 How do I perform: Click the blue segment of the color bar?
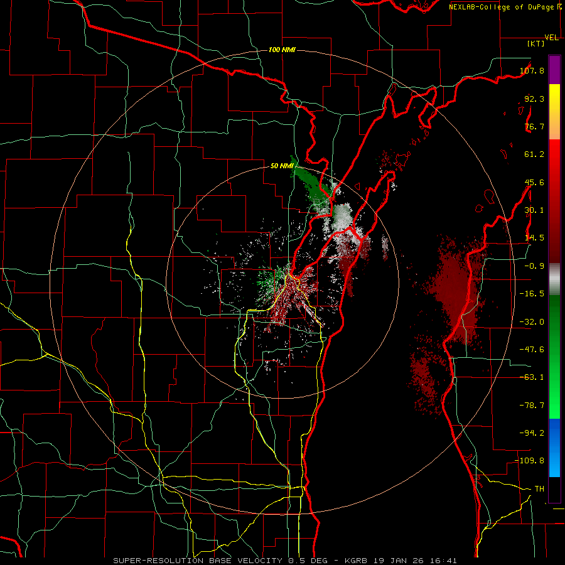(554, 448)
